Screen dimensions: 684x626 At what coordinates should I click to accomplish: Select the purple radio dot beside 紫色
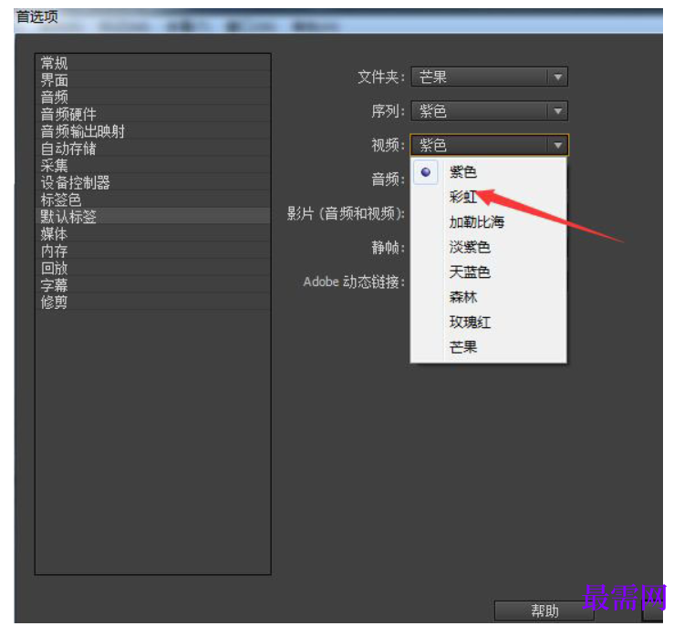pos(426,172)
